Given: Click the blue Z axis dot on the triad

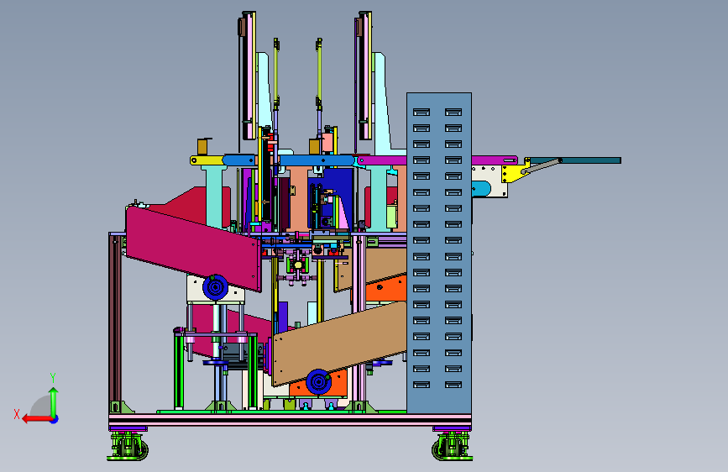Looking at the screenshot, I should click(55, 419).
